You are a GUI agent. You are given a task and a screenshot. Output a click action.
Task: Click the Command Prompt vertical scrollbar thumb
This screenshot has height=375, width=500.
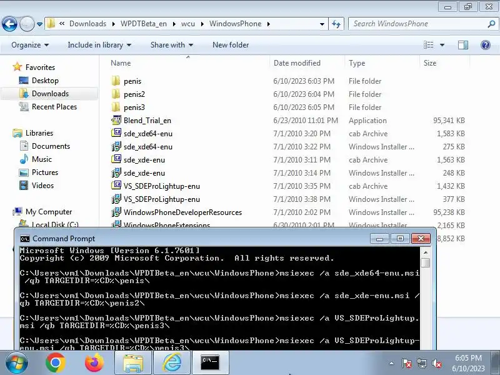tap(426, 262)
